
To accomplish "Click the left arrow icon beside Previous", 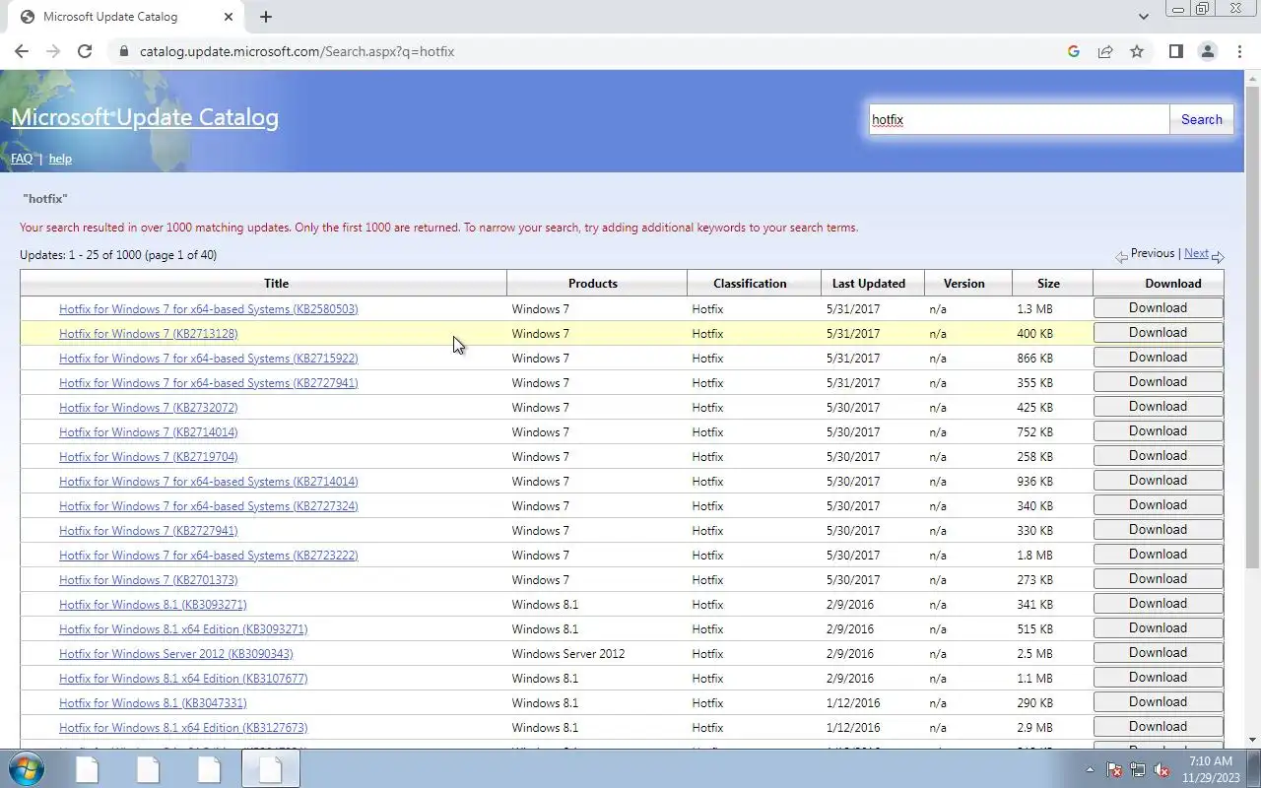I will (x=1121, y=256).
